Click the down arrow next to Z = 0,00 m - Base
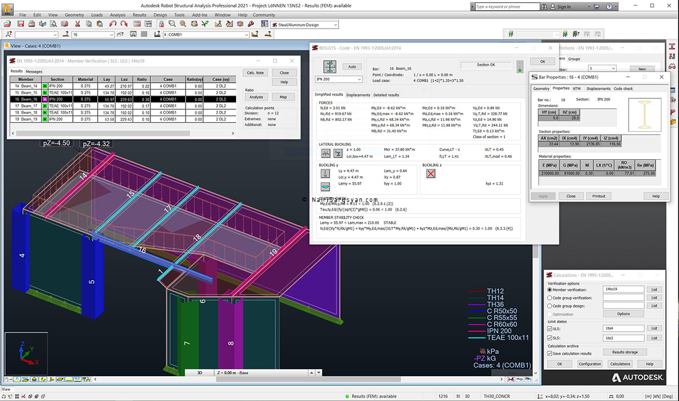This screenshot has height=401, width=679. click(x=319, y=373)
